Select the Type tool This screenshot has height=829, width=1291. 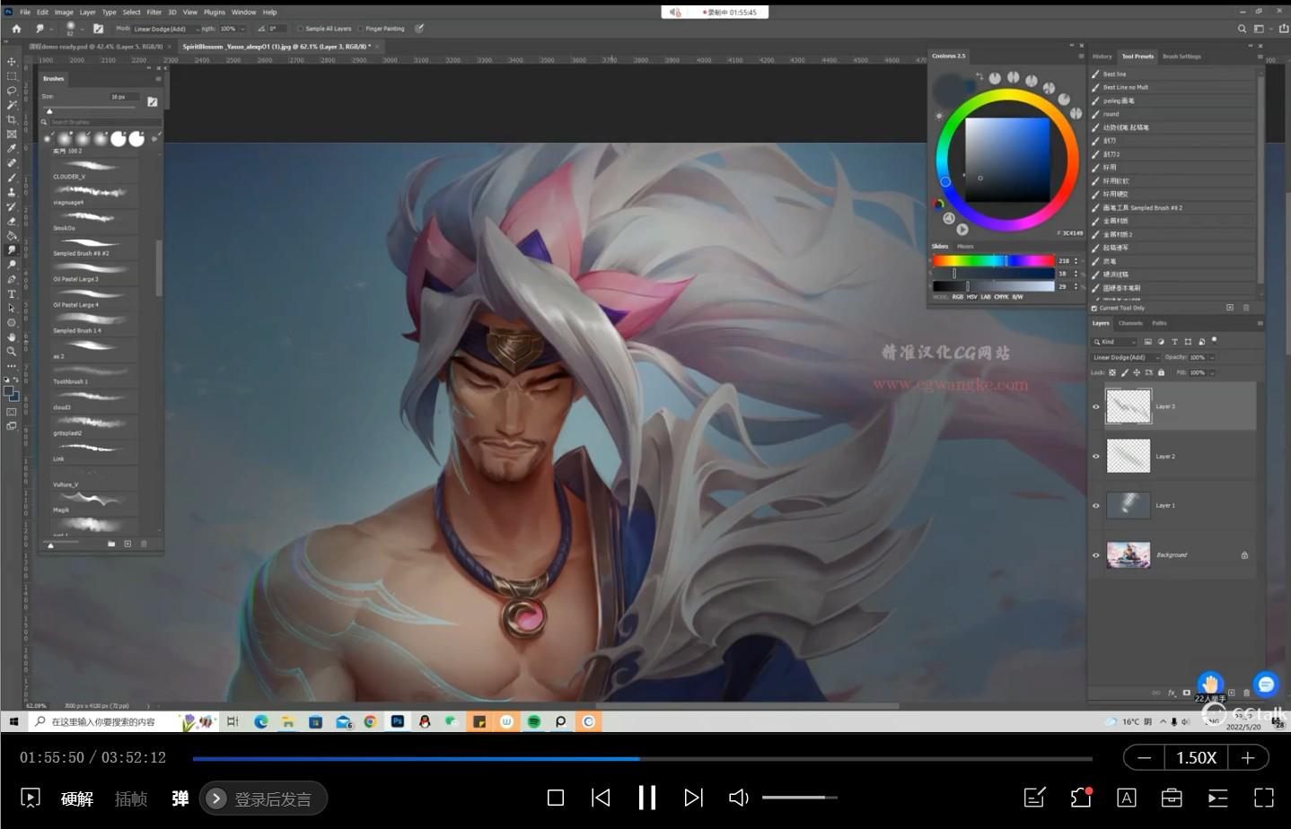coord(12,293)
